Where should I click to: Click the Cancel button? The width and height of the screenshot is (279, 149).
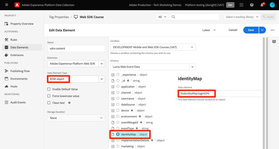233,30
